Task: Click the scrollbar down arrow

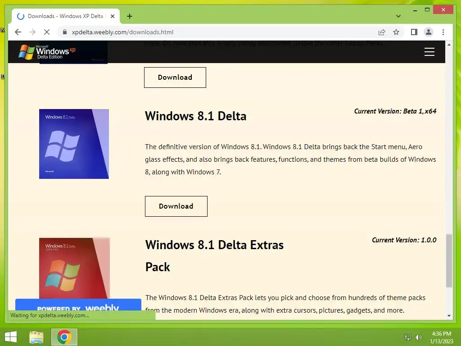Action: coord(449,316)
